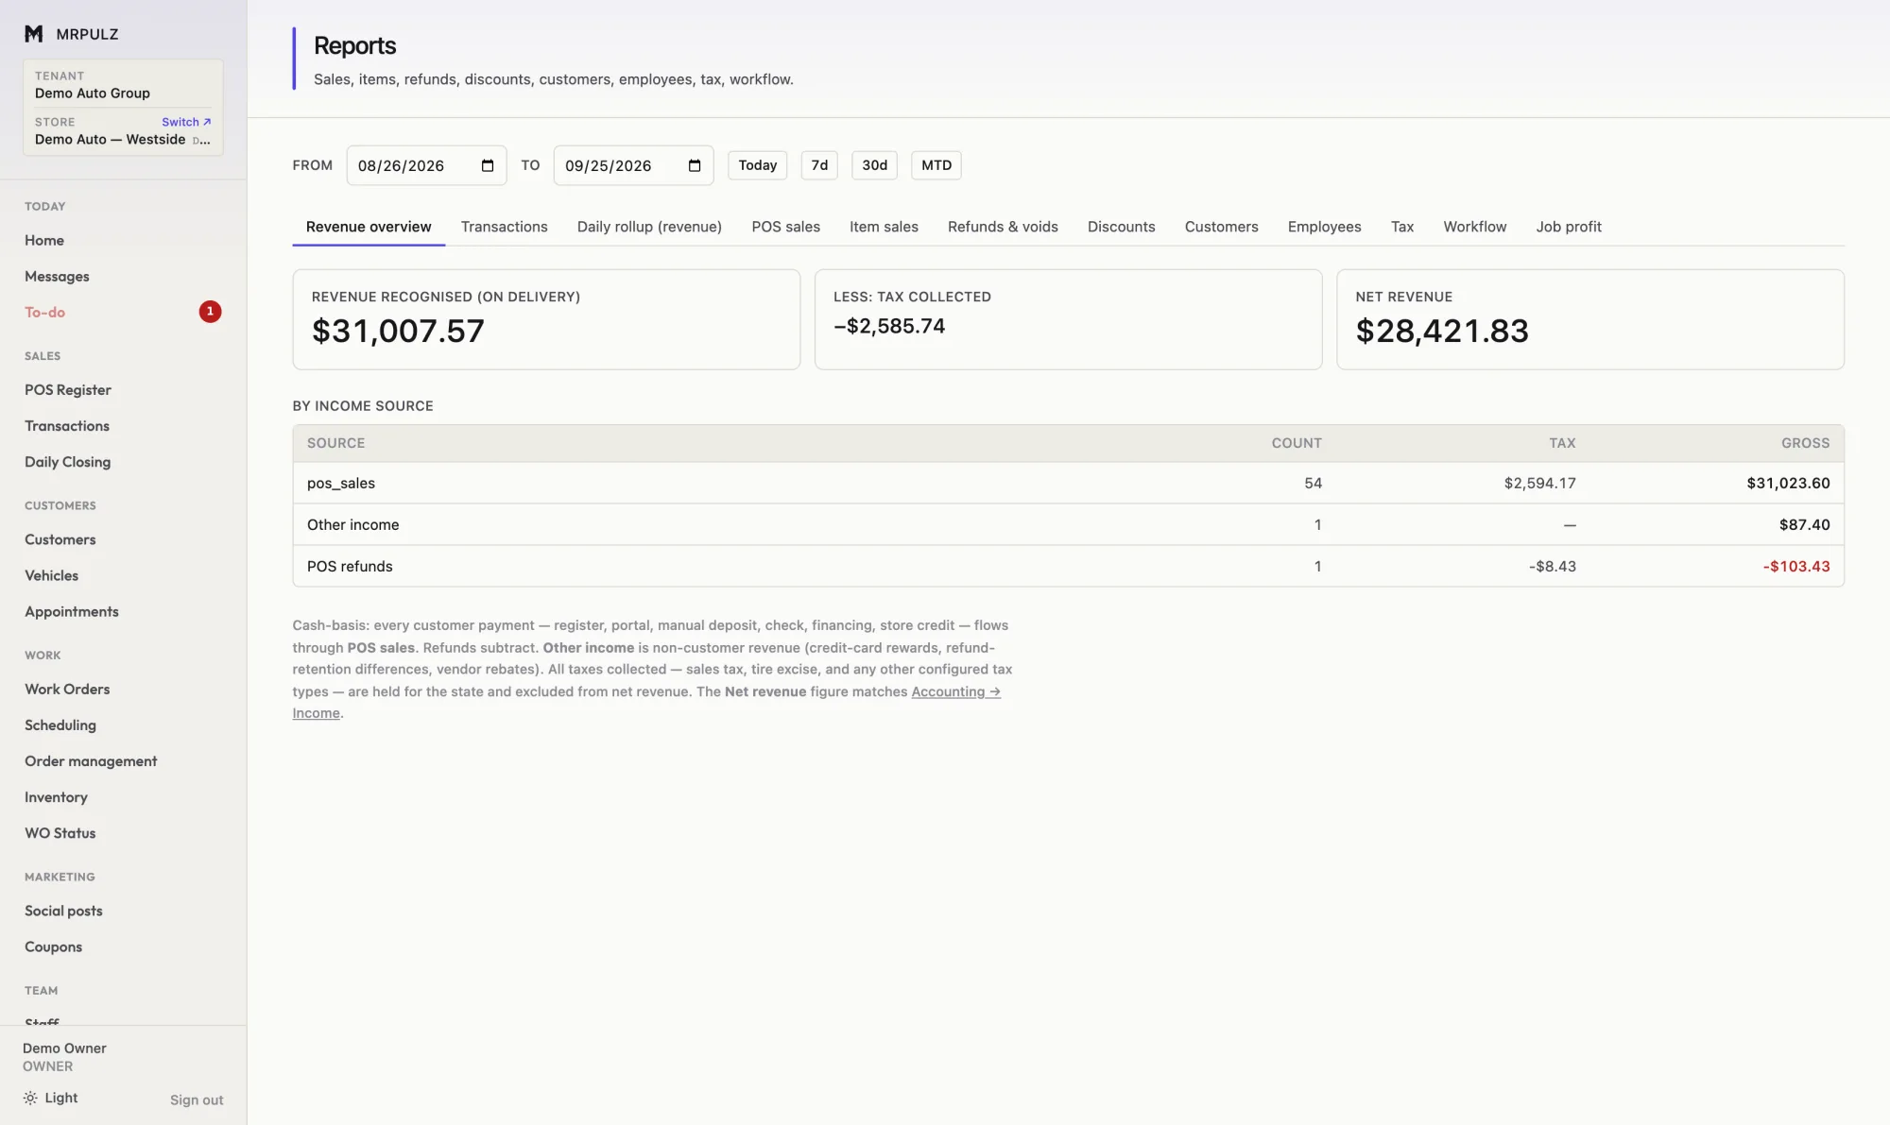Open the To-do sidebar item
The width and height of the screenshot is (1890, 1125).
pyautogui.click(x=44, y=313)
